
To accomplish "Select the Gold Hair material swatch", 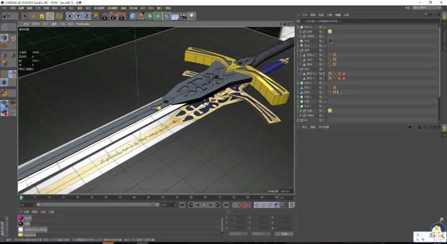I will click(20, 235).
